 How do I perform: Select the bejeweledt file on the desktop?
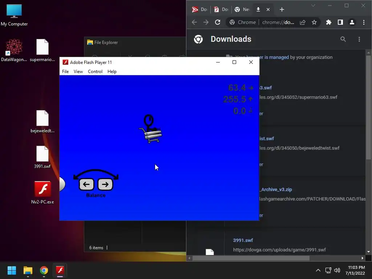(43, 121)
